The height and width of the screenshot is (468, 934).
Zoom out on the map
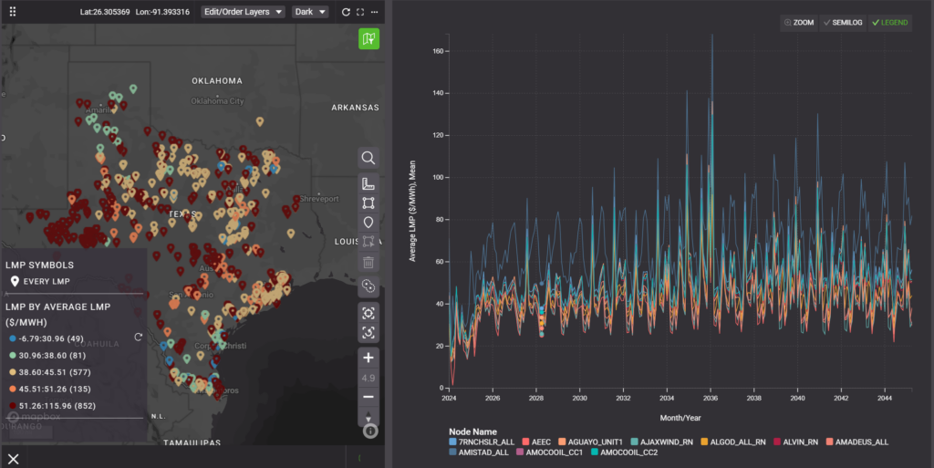(368, 397)
